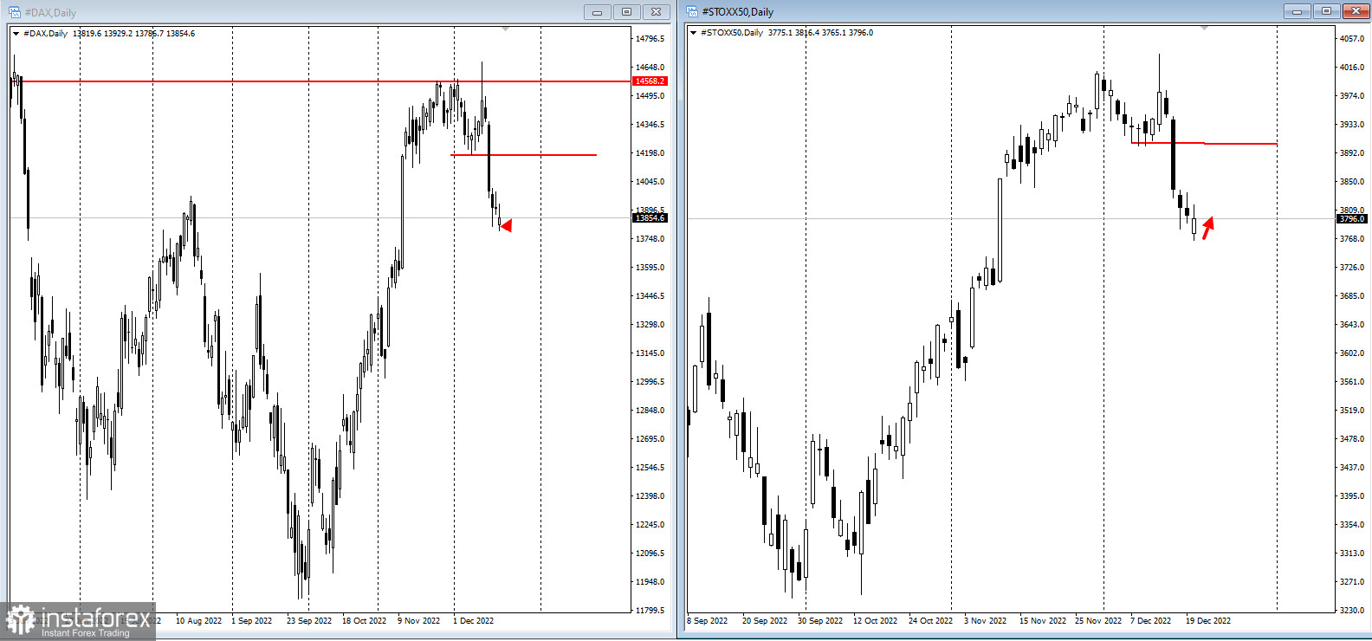Click the 12398.0 price axis label
1372x641 pixels.
(650, 496)
